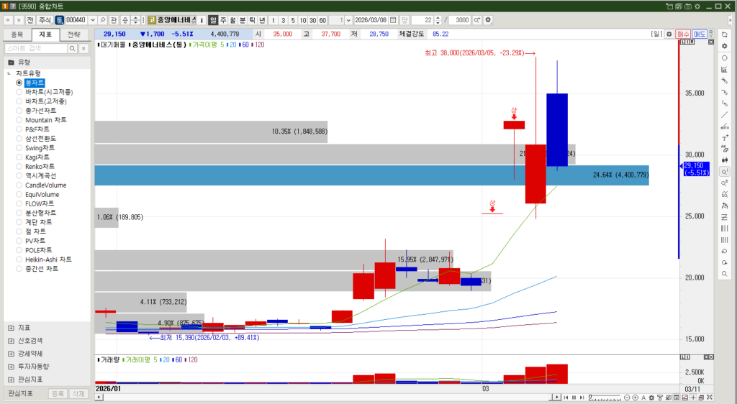Select the text annotation tool
Image resolution: width=737 pixels, height=404 pixels.
pyautogui.click(x=724, y=137)
